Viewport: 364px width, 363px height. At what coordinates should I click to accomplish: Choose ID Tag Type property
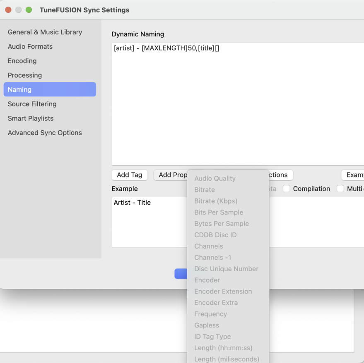pyautogui.click(x=228, y=337)
